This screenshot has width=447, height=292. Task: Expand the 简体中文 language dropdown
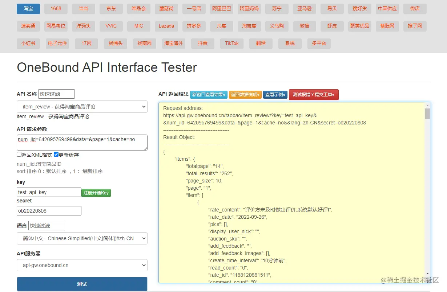(x=82, y=238)
